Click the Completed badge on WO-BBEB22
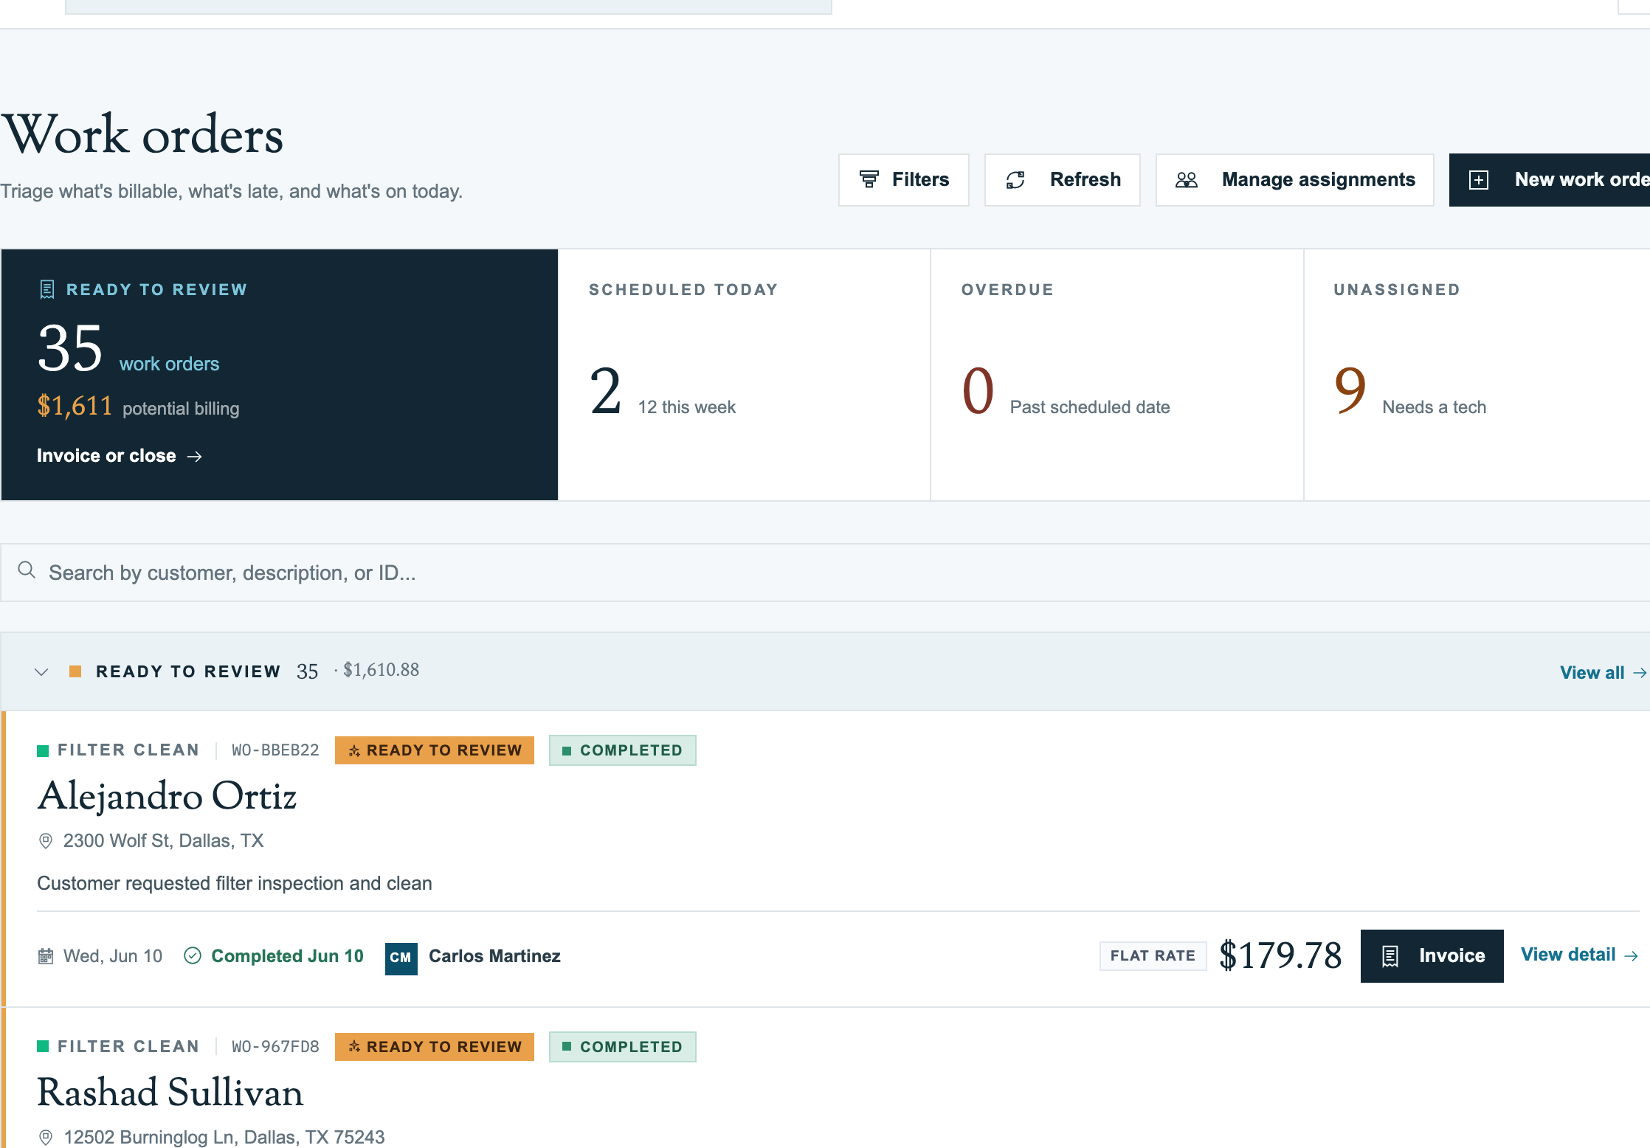Viewport: 1650px width, 1148px height. coord(623,750)
